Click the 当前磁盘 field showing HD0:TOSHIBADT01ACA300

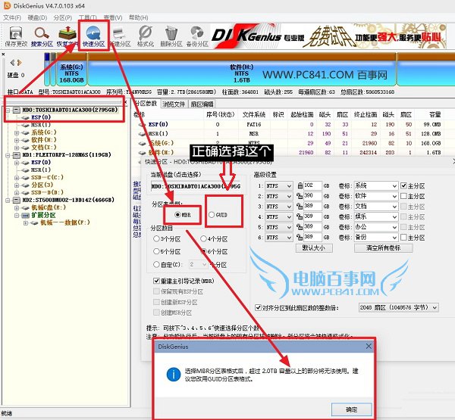pos(196,186)
